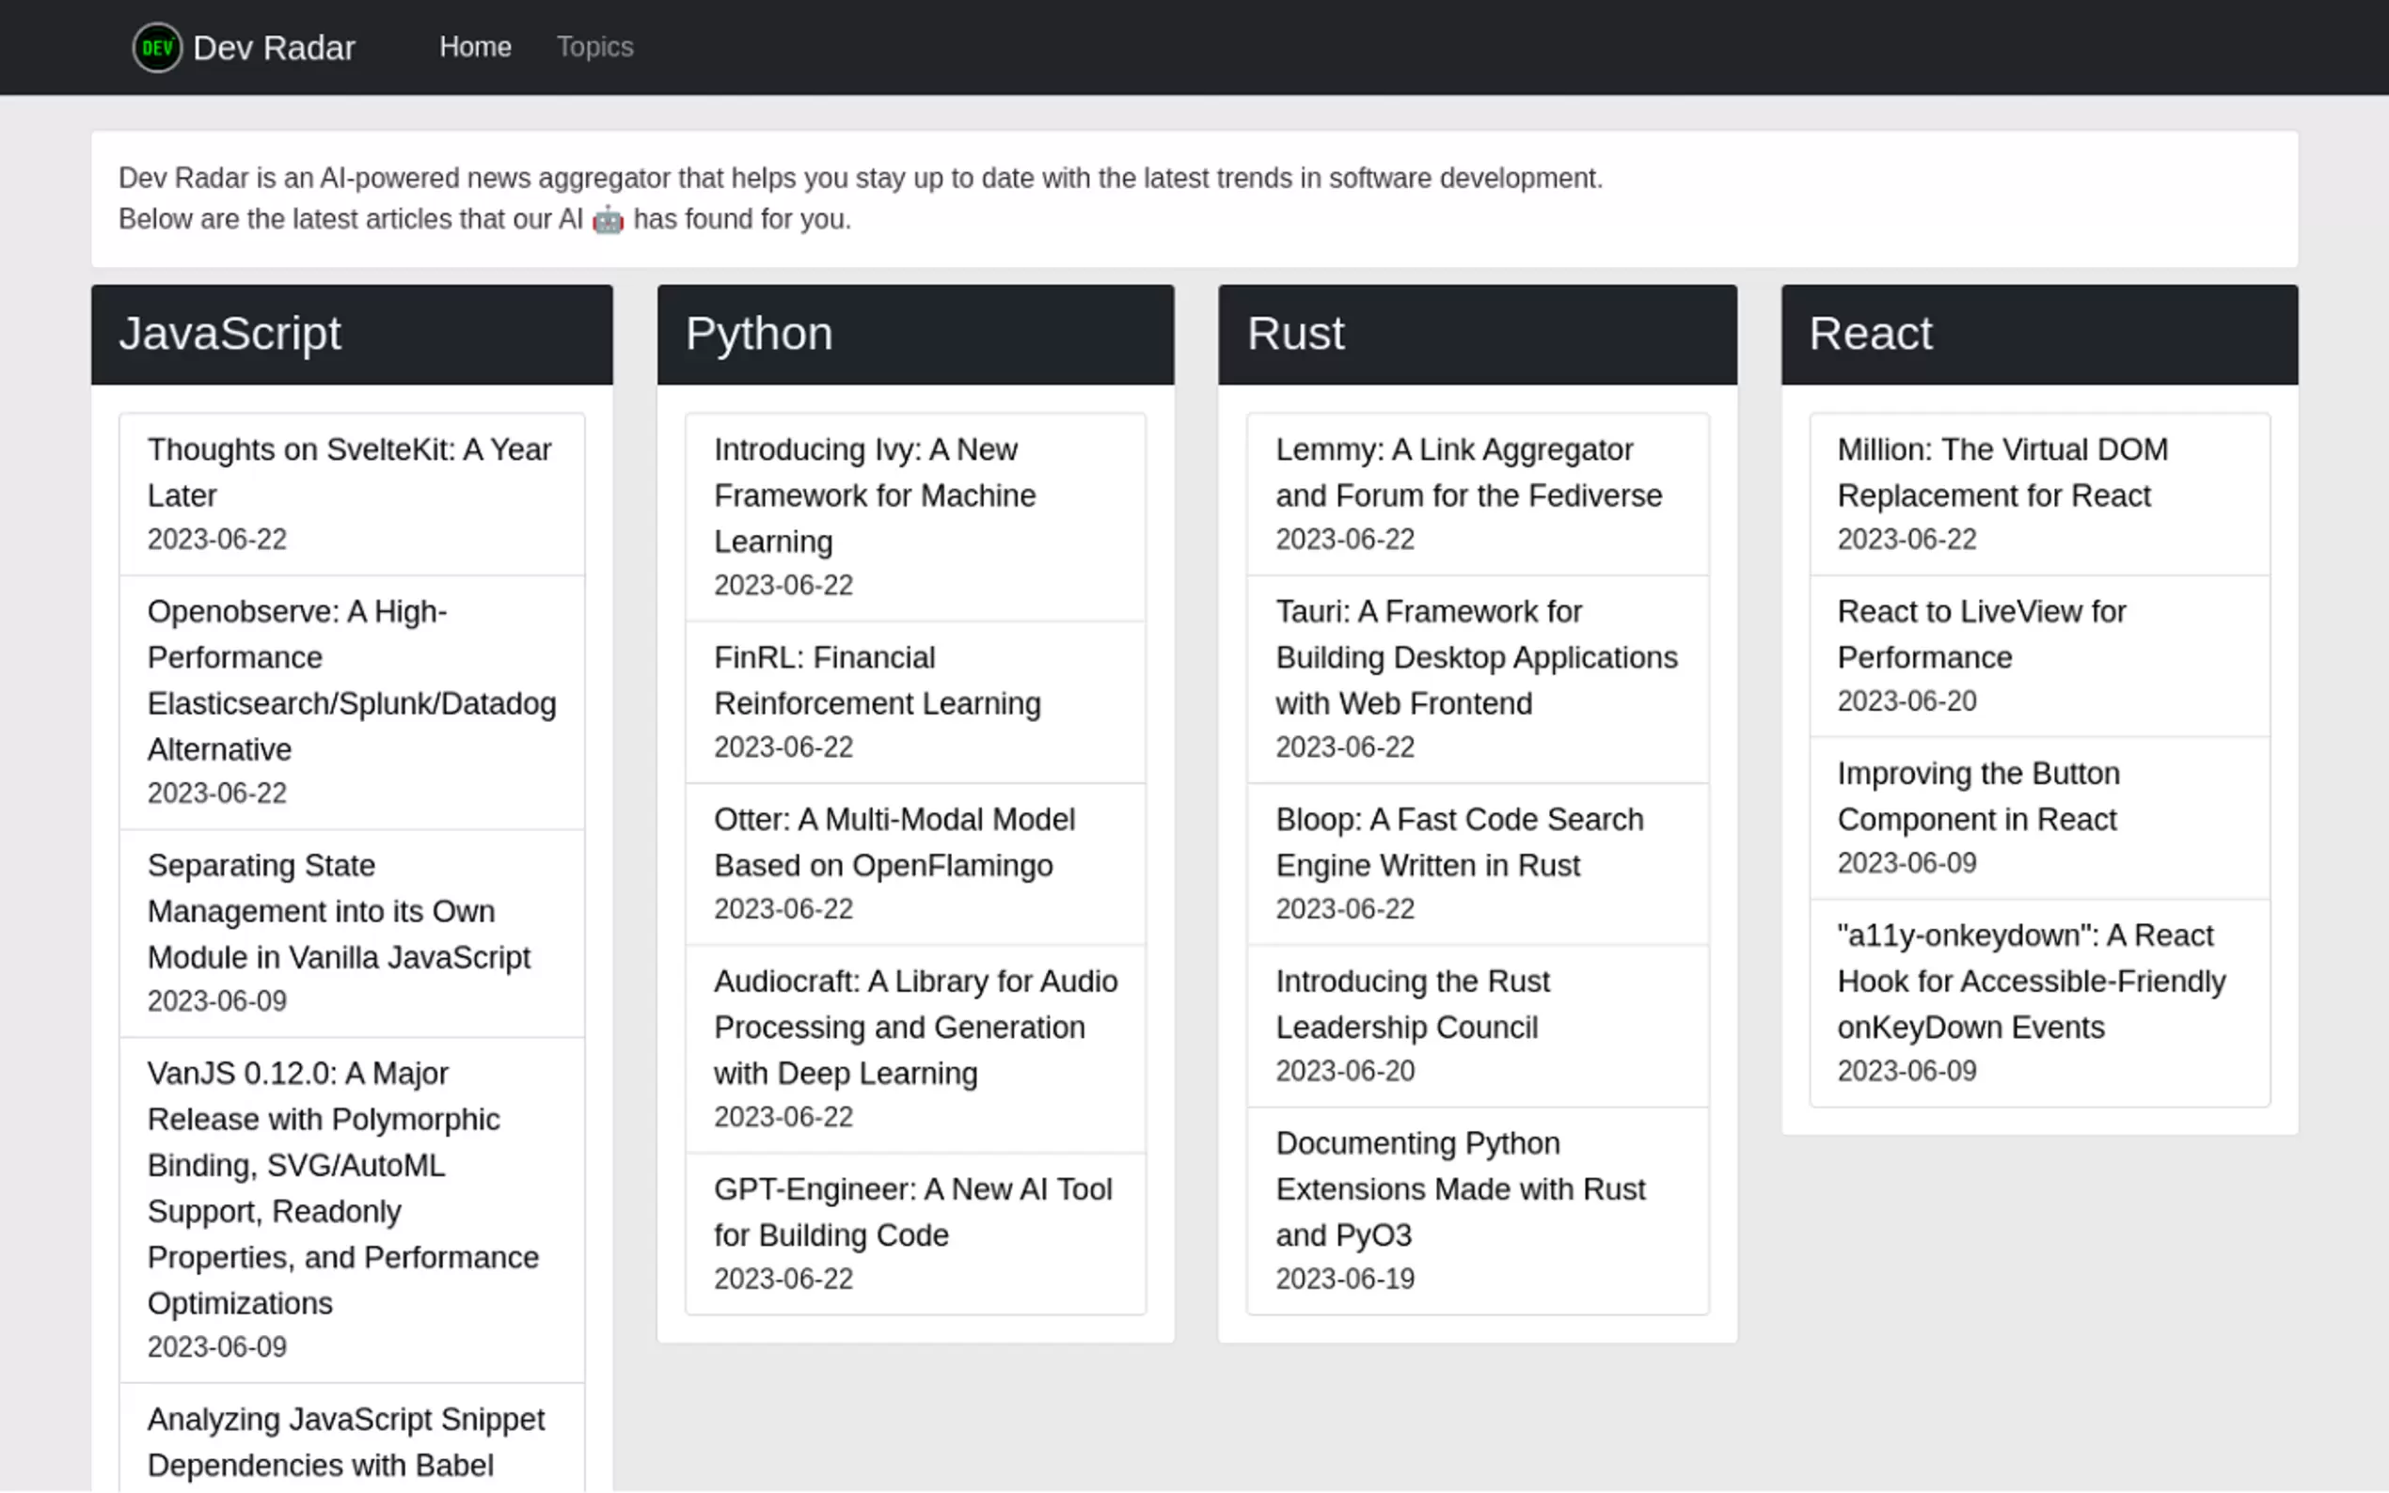2389x1493 pixels.
Task: Read the GPT-Engineer AI tool article
Action: click(x=911, y=1212)
